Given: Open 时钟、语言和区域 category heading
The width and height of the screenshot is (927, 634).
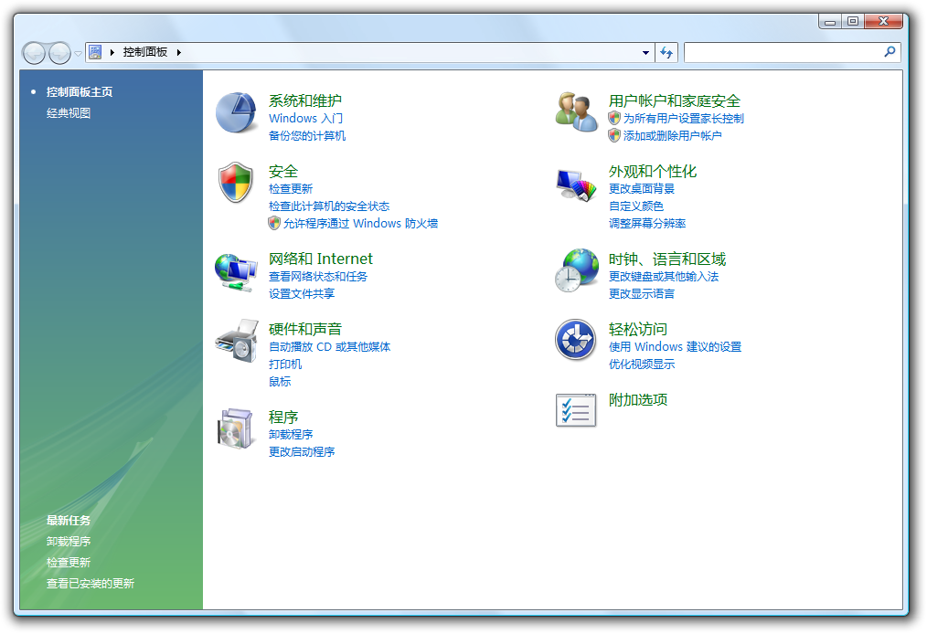Looking at the screenshot, I should [667, 259].
